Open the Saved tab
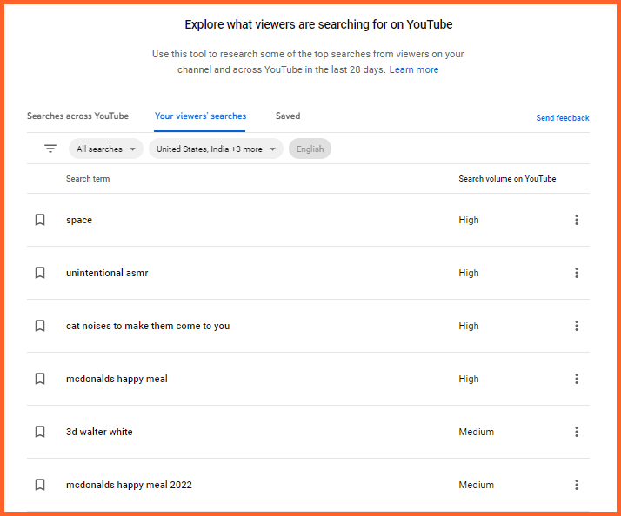 288,116
